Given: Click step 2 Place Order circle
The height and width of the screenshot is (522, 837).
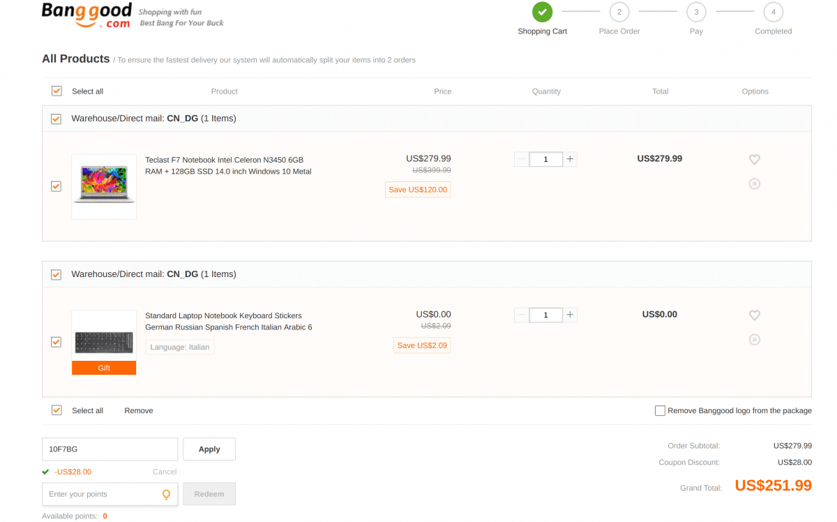Looking at the screenshot, I should [619, 12].
